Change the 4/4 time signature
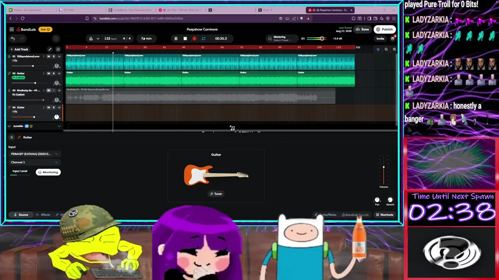The height and width of the screenshot is (280, 499). [127, 38]
